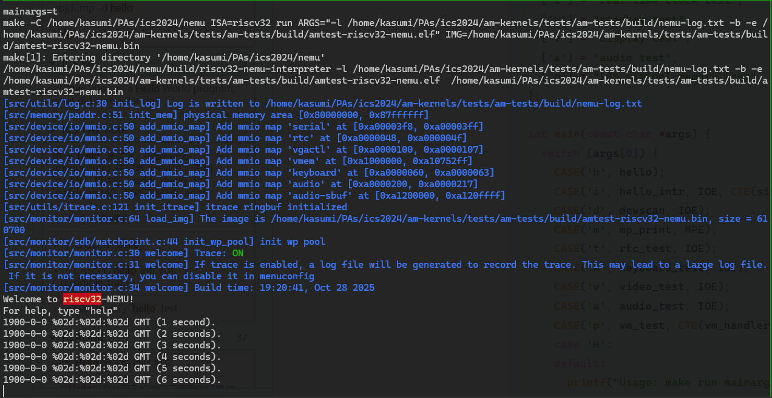Click the physical memory area line
The height and width of the screenshot is (398, 772).
pos(215,115)
